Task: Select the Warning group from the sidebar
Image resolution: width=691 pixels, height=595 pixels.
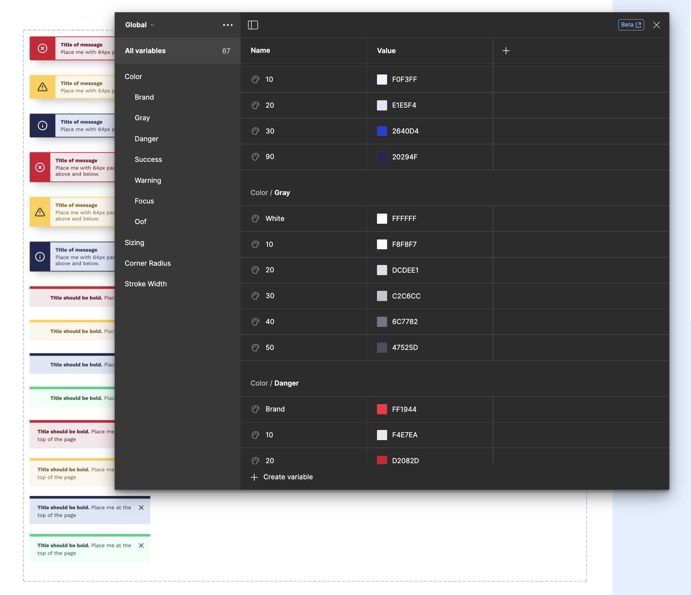Action: click(x=148, y=180)
